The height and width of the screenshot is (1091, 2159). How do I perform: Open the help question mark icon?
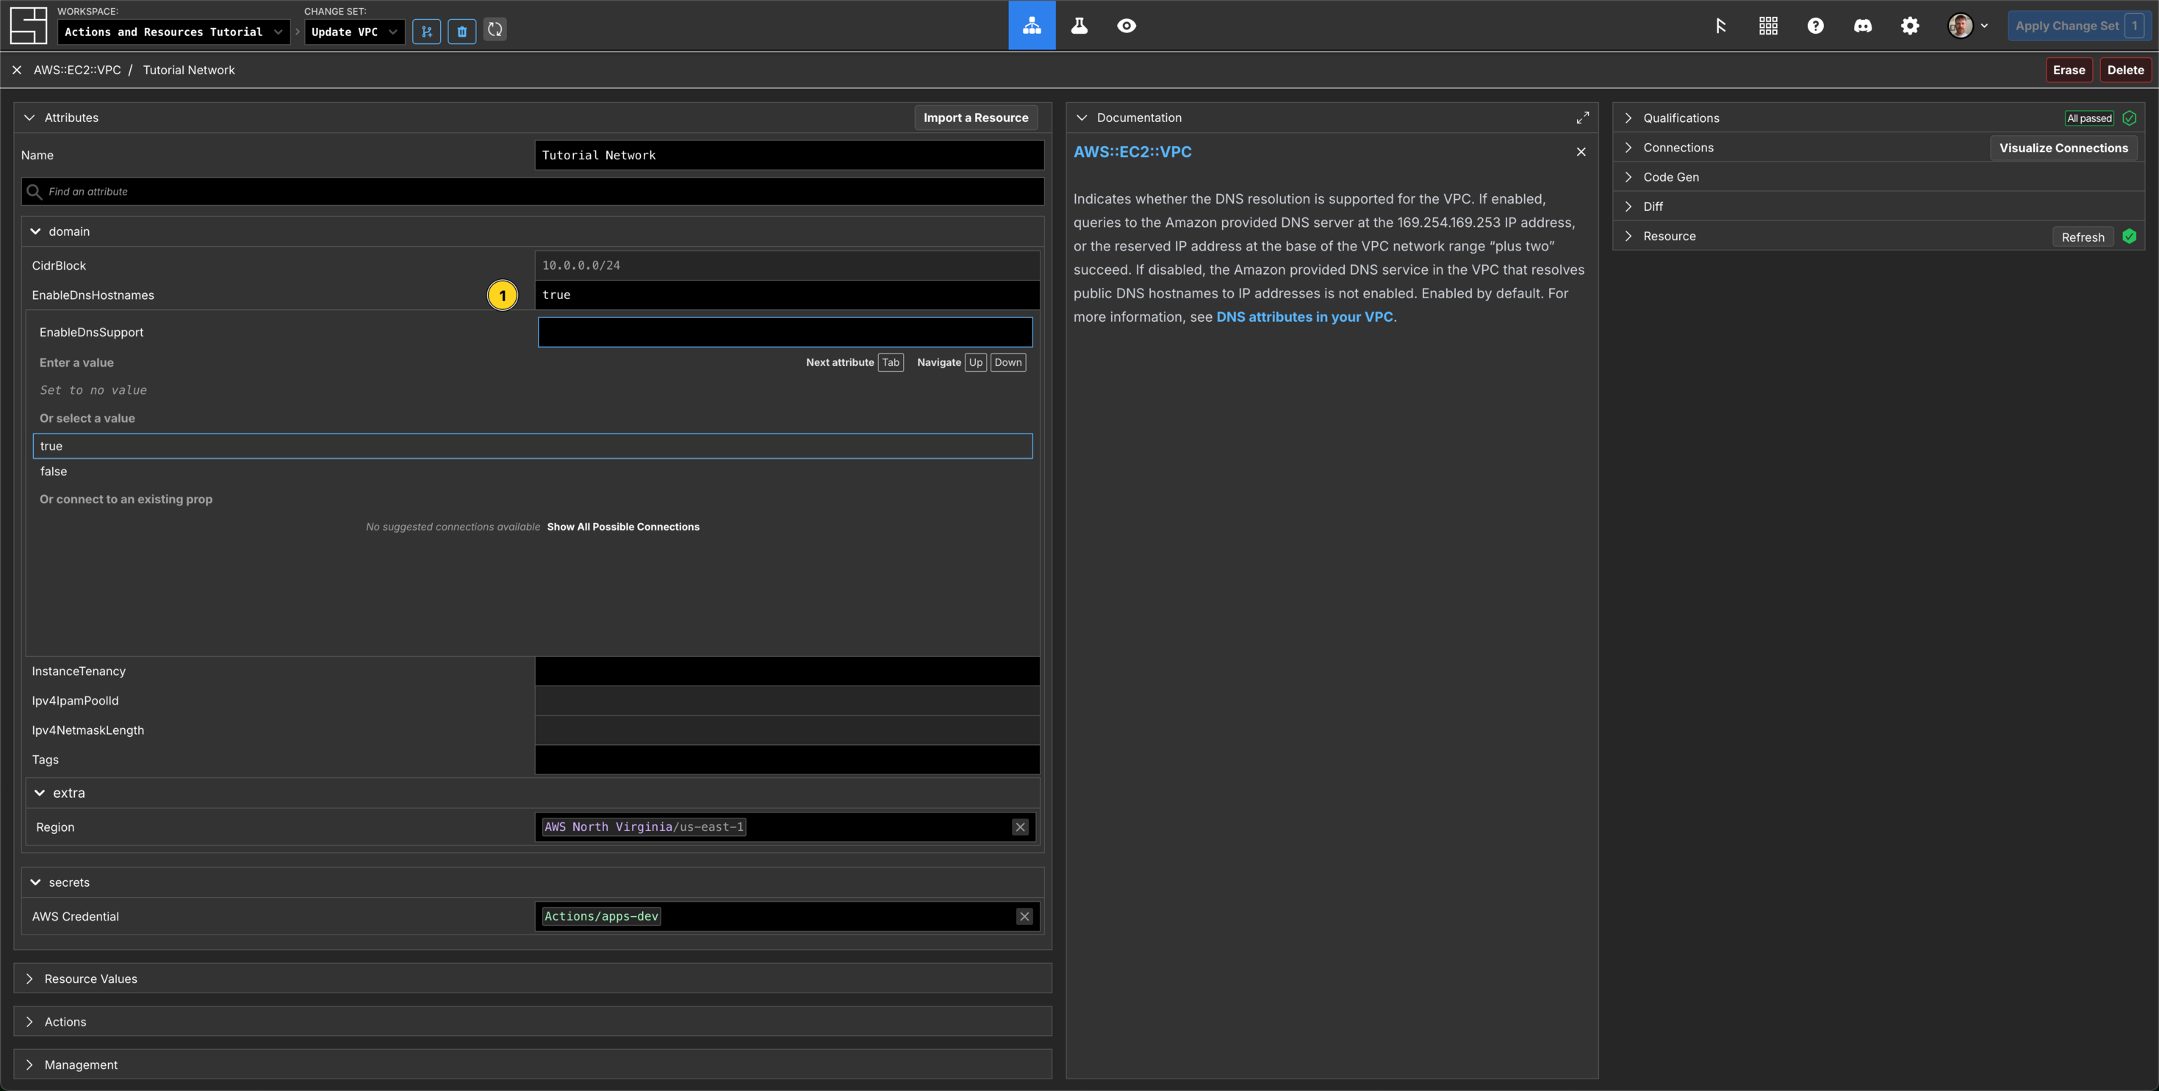pos(1815,25)
